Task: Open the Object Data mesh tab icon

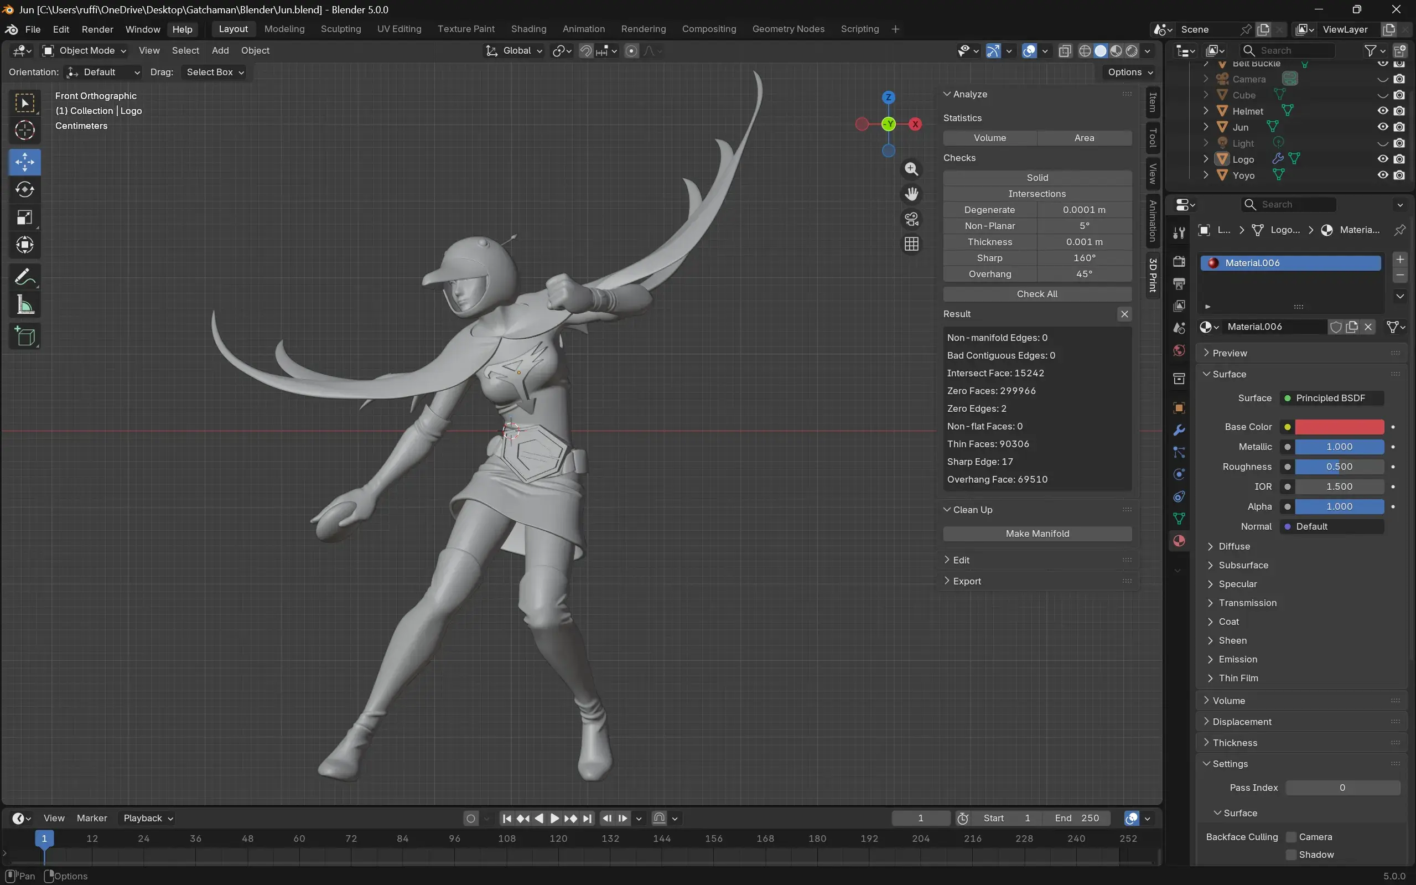Action: click(x=1179, y=519)
